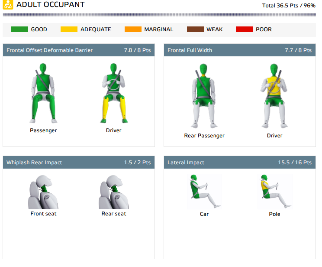This screenshot has width=322, height=267.
Task: Click the ADULT OCCUPANT title
Action: point(51,4)
